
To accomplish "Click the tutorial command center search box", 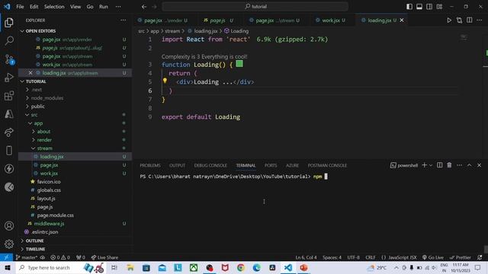I will [255, 7].
